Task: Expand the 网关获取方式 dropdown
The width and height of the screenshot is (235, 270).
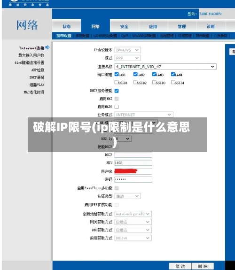Action: 133,222
